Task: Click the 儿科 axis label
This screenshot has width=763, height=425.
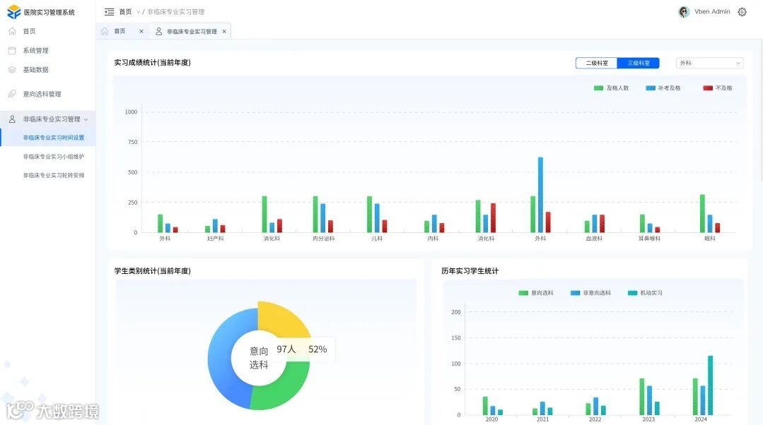Action: click(377, 239)
